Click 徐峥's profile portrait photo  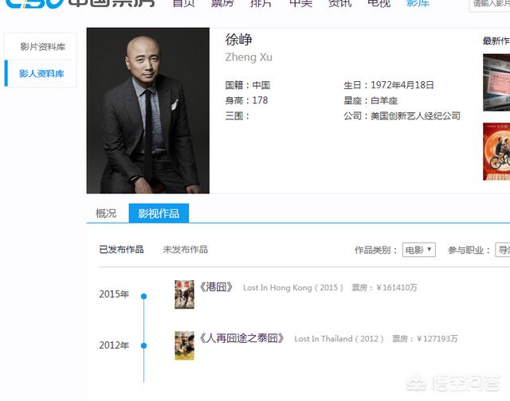(x=148, y=111)
